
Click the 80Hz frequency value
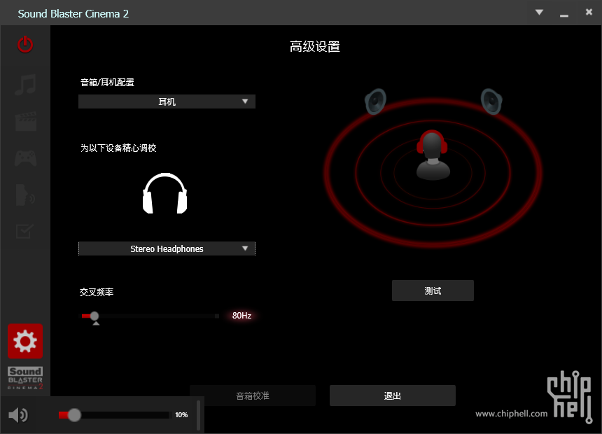[242, 316]
